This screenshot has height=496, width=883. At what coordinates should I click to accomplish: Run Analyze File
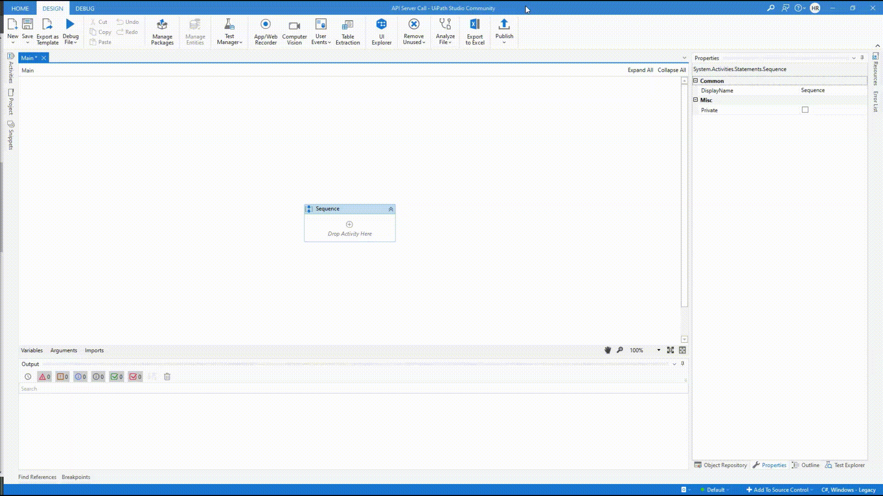click(445, 31)
